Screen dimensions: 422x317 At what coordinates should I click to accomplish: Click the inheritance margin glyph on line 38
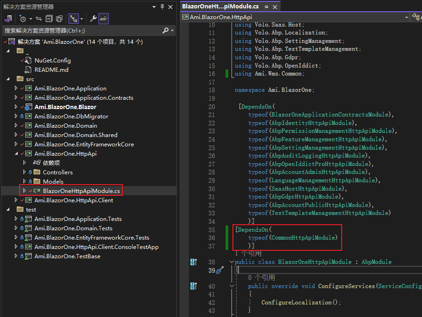[194, 262]
